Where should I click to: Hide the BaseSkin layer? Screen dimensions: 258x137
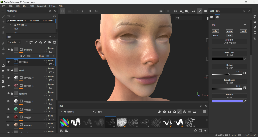[x=8, y=125]
